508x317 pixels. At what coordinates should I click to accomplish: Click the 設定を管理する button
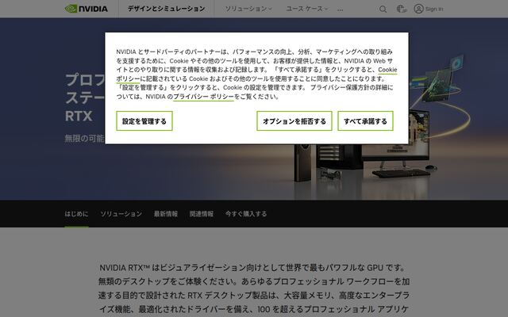point(144,121)
